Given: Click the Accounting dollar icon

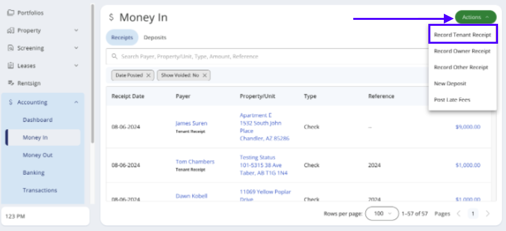Looking at the screenshot, I should point(11,102).
